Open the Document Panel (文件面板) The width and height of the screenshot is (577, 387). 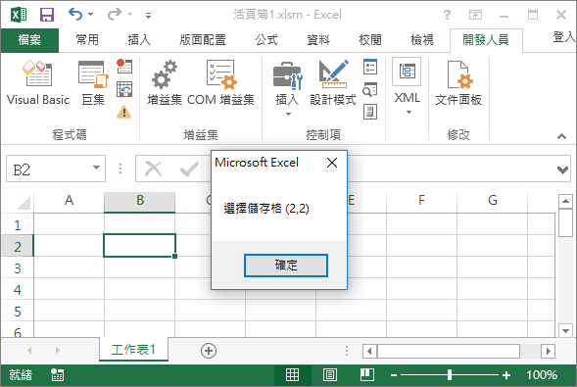tap(458, 82)
